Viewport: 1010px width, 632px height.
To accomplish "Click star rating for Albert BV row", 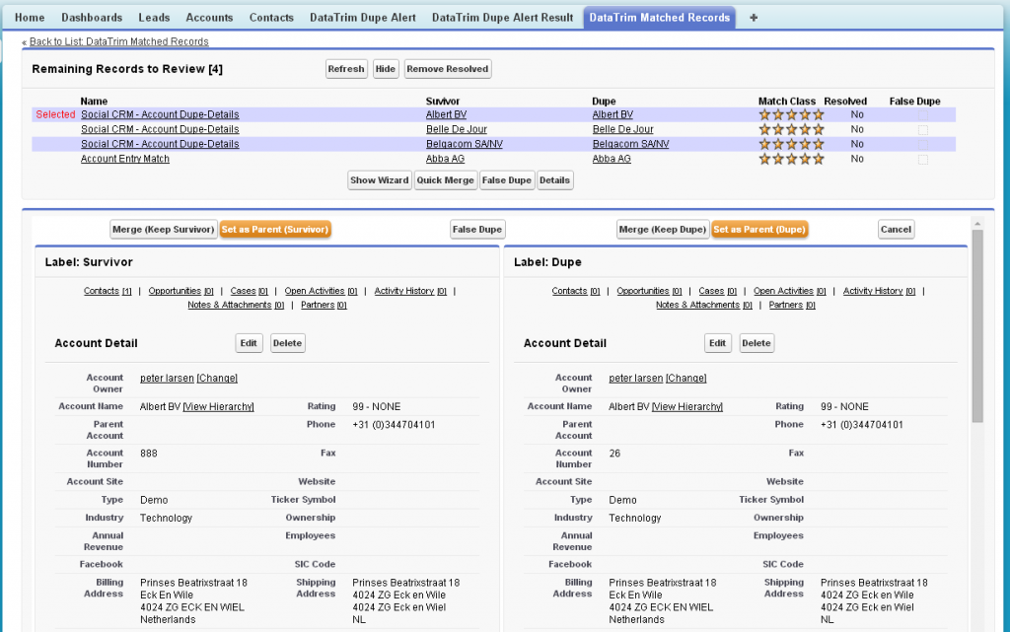I will click(x=790, y=115).
